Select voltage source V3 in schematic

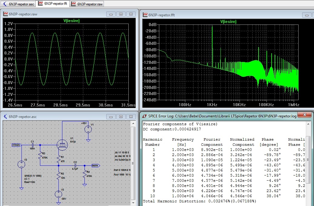pos(58,194)
